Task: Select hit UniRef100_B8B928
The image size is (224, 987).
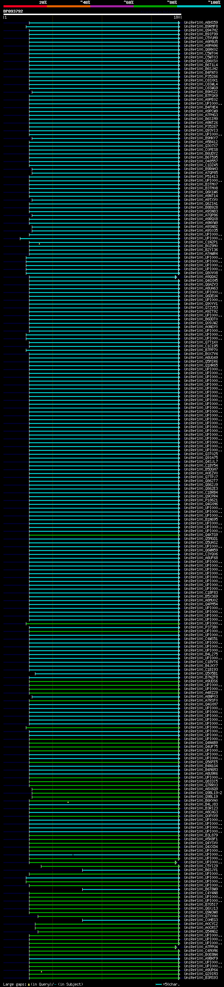Action: (201, 207)
